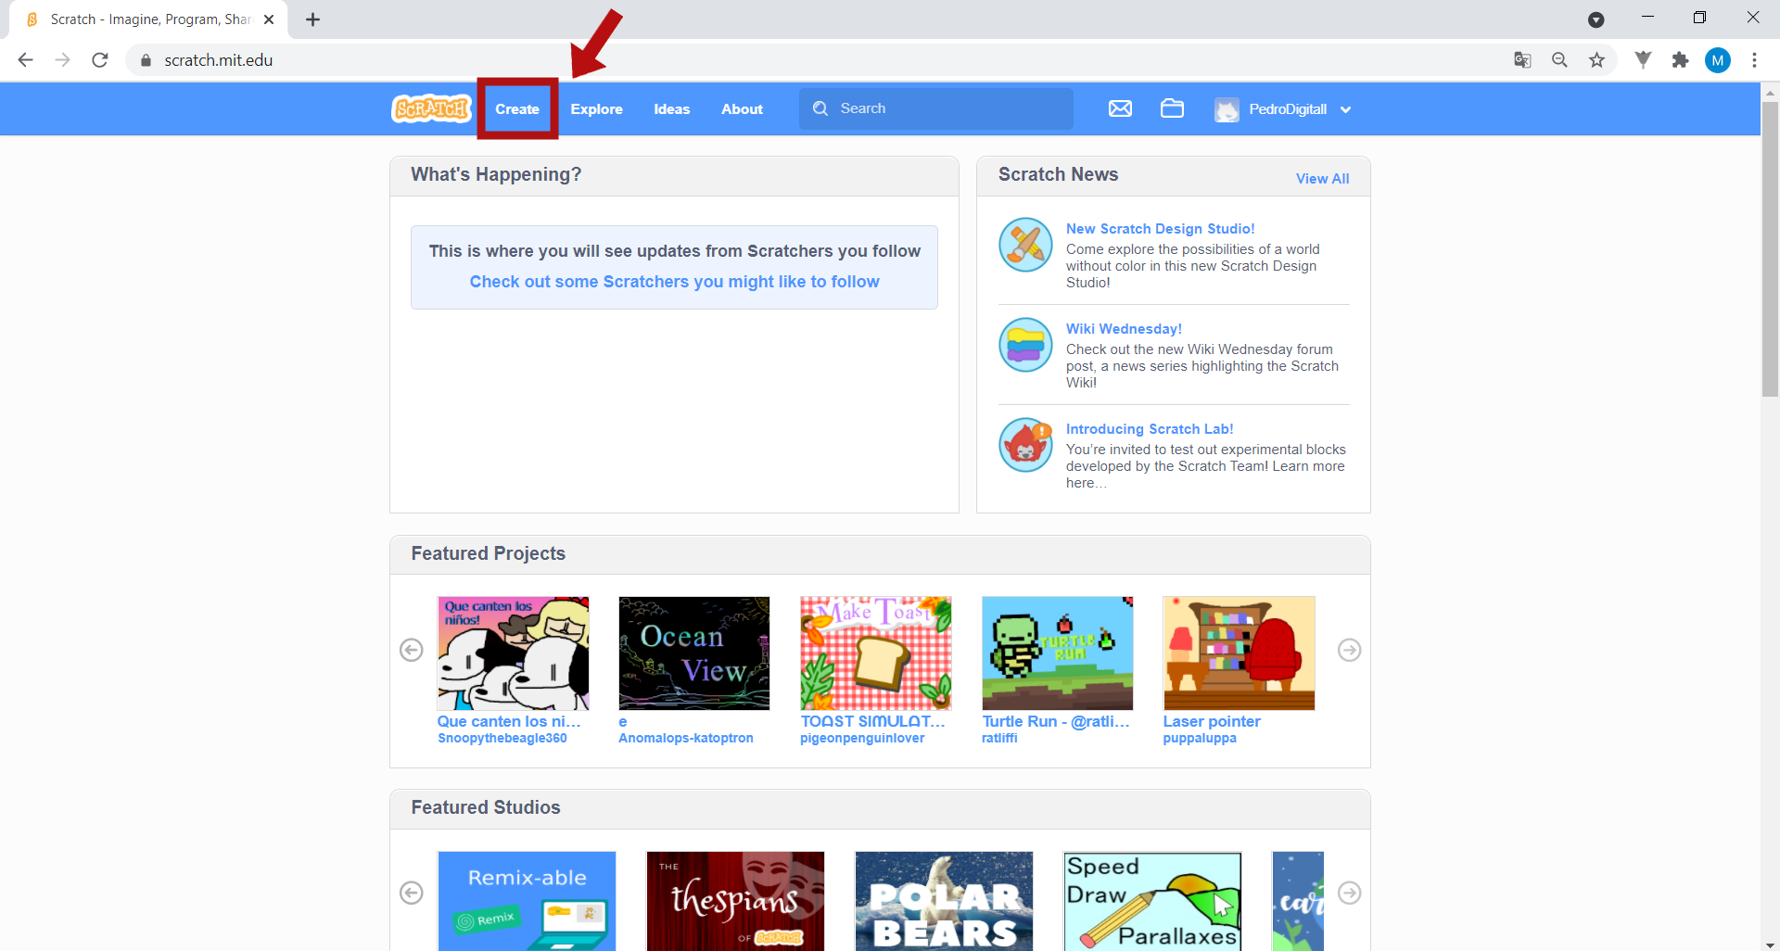
Task: Close the Scratch browser tab
Action: [x=269, y=19]
